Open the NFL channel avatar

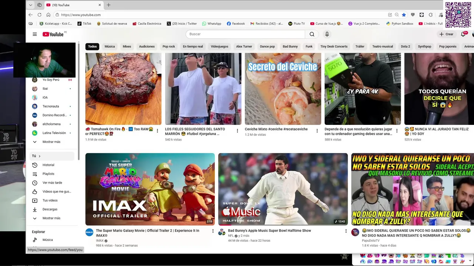(222, 232)
